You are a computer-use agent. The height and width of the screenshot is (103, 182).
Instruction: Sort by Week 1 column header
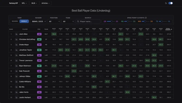point(54,29)
